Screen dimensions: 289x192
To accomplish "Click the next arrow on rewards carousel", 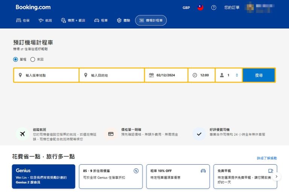I will pyautogui.click(x=277, y=176).
